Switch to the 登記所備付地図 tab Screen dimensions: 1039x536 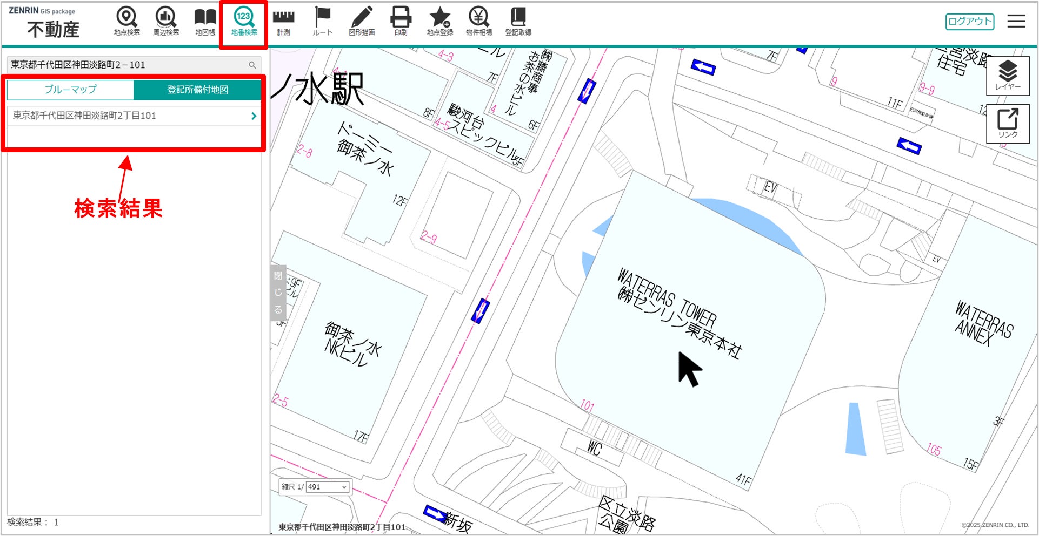coord(197,90)
